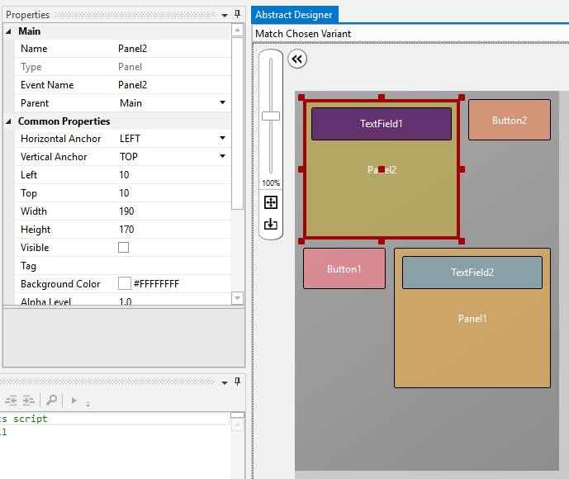Open the Parent dropdown
The width and height of the screenshot is (569, 479).
pos(222,103)
